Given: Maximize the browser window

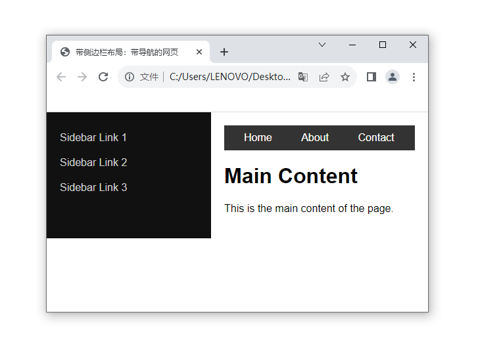Looking at the screenshot, I should click(x=383, y=45).
